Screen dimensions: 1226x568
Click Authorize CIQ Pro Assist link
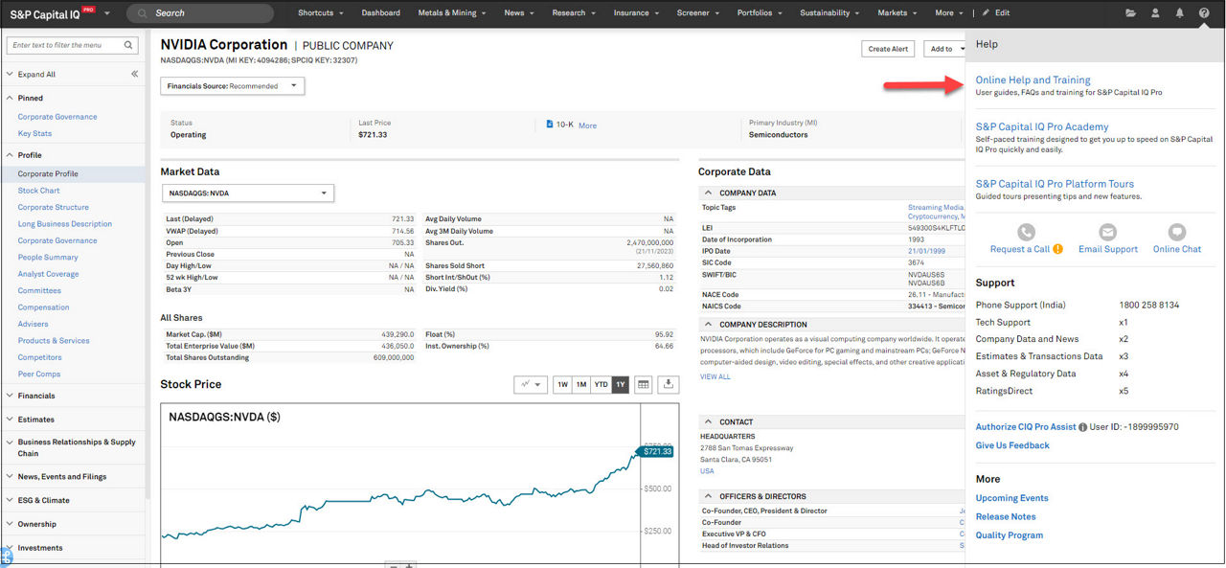pos(1026,427)
